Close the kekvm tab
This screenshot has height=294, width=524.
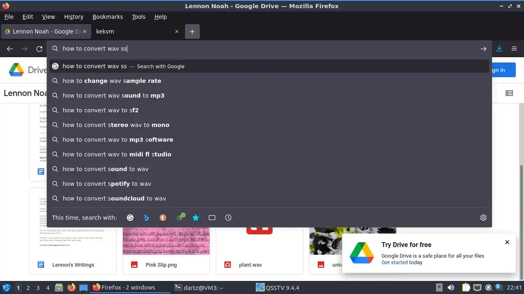click(177, 31)
